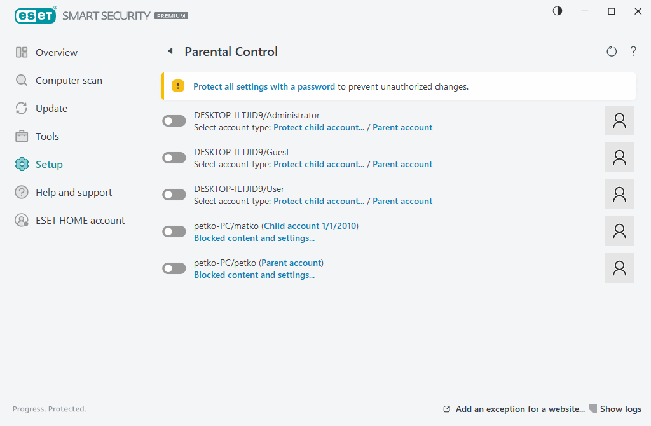Enable the petko-PC/matko toggle switch

pyautogui.click(x=174, y=231)
